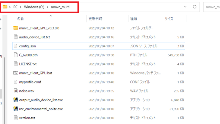Refresh the current folder view
Viewport: 220px width, 124px height.
(195, 7)
